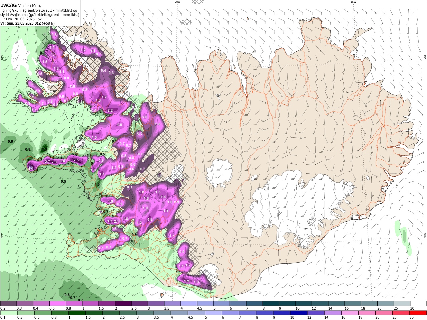Select bottom-row swatch between 7 and 8
The height and width of the screenshot is (320, 427).
point(248,313)
